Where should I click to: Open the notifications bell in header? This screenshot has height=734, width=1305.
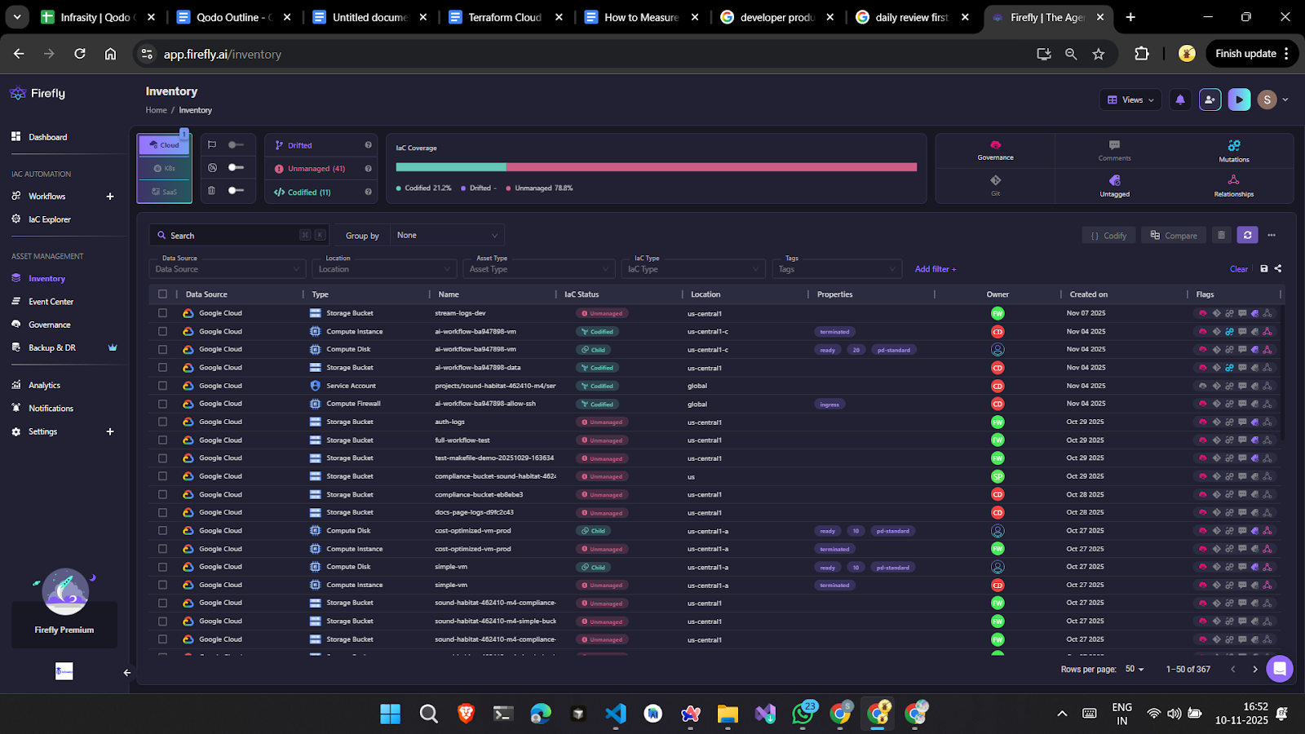tap(1180, 99)
